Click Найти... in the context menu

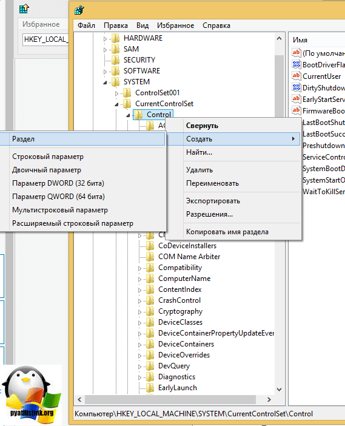click(233, 152)
